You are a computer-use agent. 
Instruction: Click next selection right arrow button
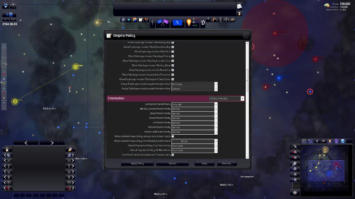pyautogui.click(x=52, y=143)
